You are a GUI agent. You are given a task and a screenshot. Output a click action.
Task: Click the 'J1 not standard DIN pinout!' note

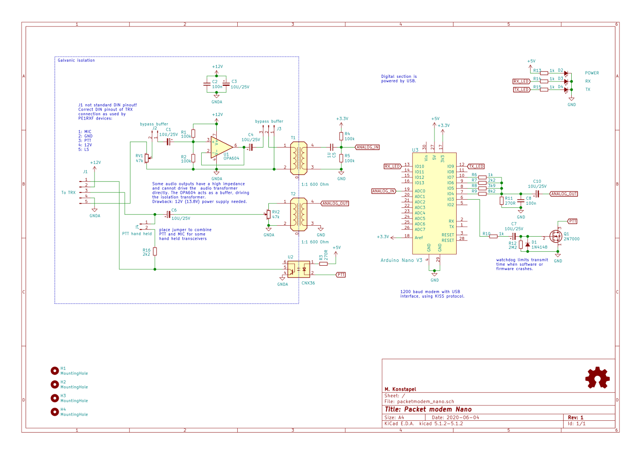108,112
